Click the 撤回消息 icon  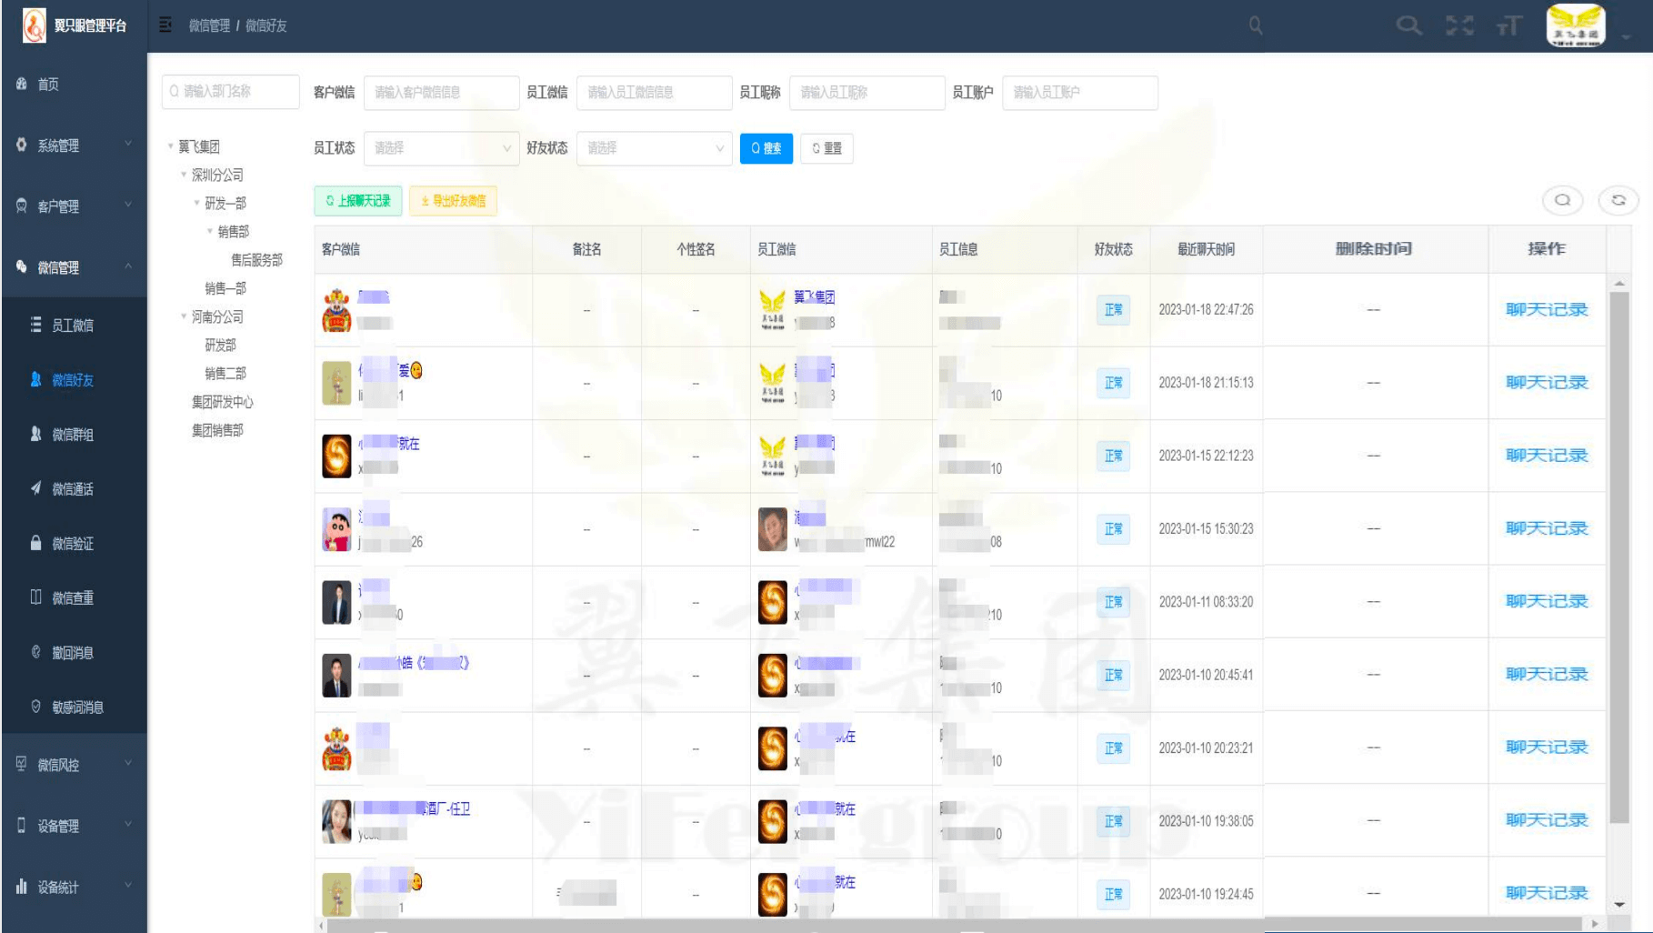(36, 652)
